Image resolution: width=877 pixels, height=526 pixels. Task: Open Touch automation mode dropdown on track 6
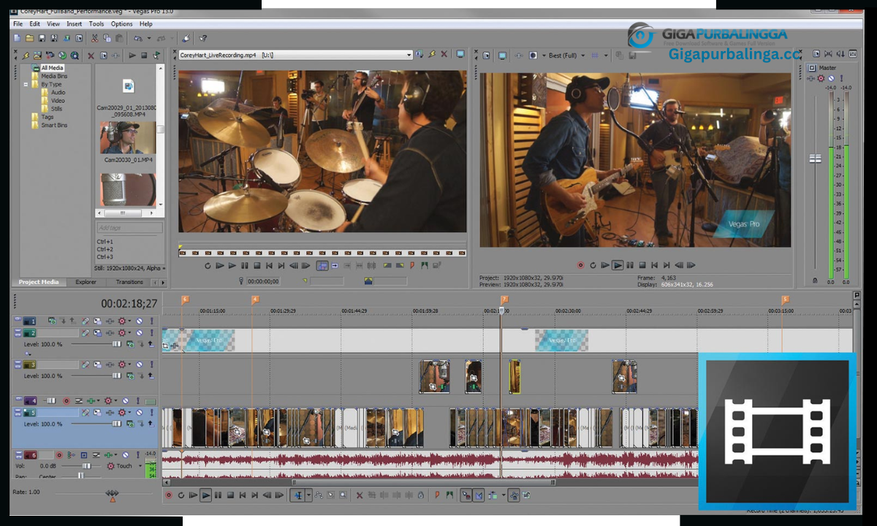point(140,466)
